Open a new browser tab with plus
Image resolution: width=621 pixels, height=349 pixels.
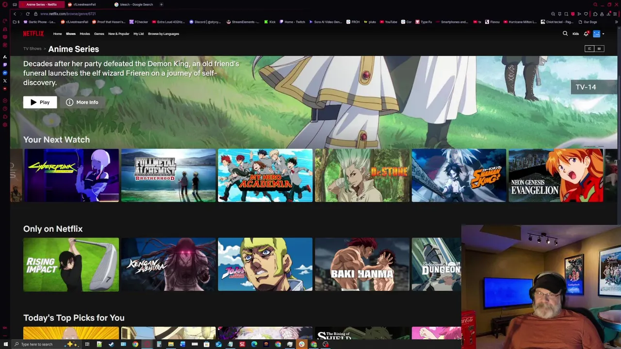(x=161, y=4)
